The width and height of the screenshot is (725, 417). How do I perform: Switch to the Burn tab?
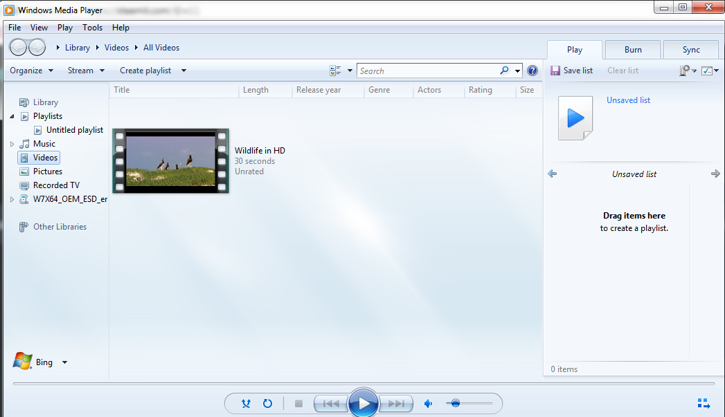point(633,49)
